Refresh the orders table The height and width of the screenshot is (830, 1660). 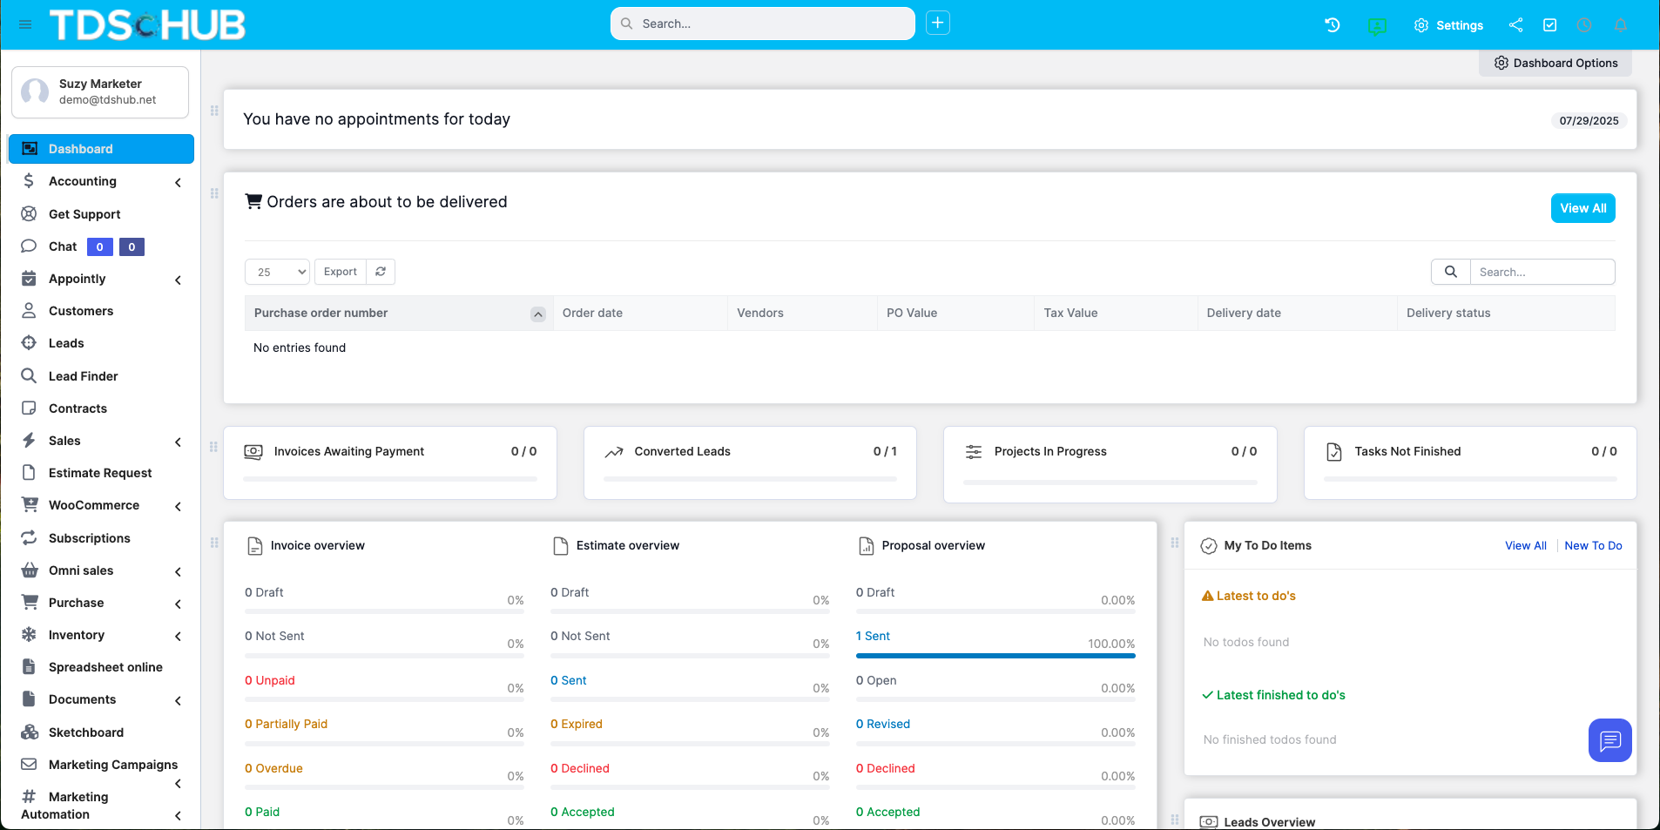(x=381, y=271)
